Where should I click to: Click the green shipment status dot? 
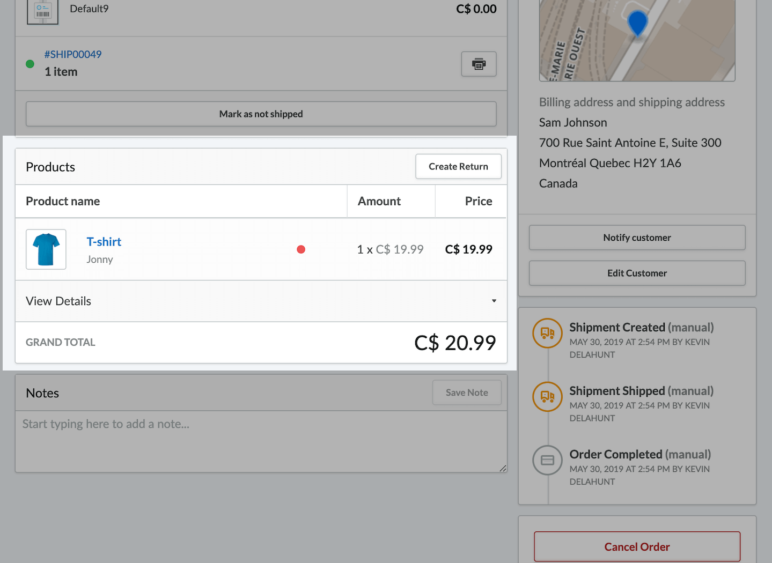tap(30, 64)
